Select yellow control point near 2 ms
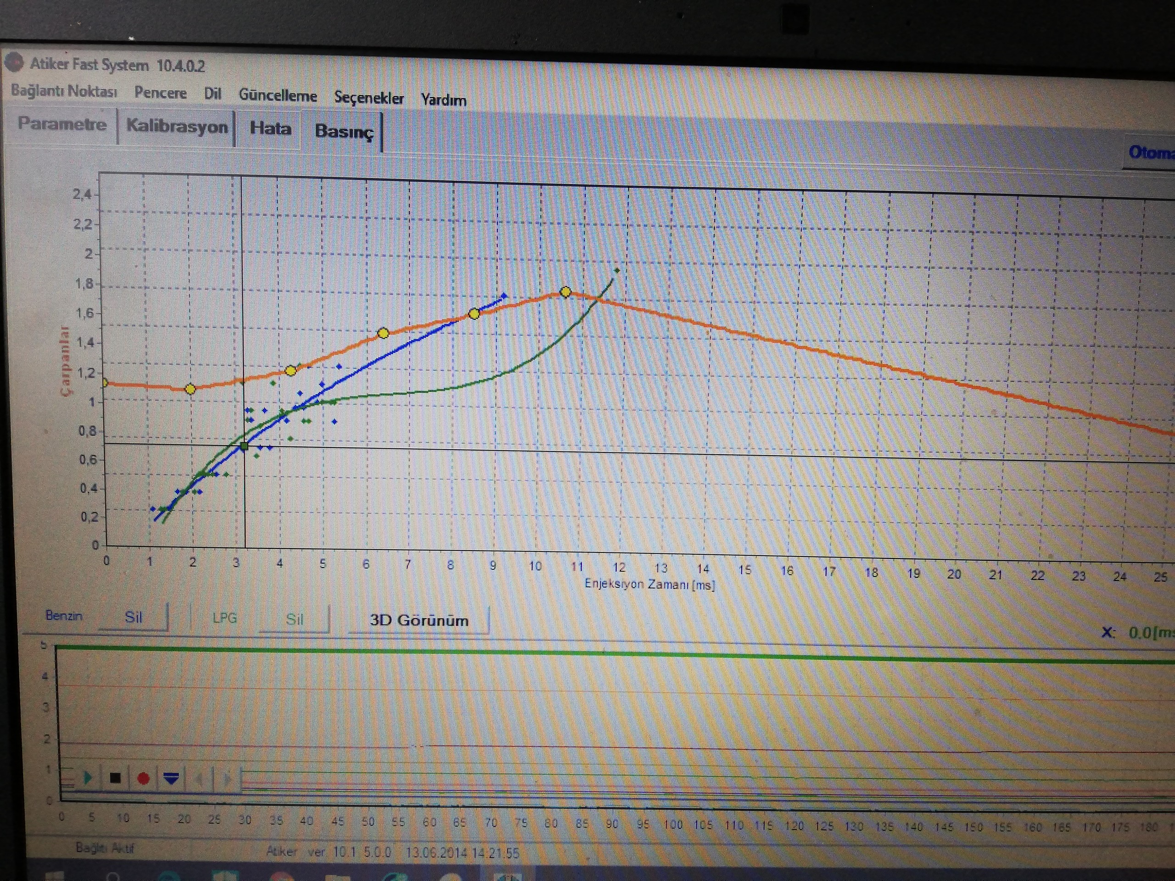The width and height of the screenshot is (1175, 881). click(x=190, y=389)
